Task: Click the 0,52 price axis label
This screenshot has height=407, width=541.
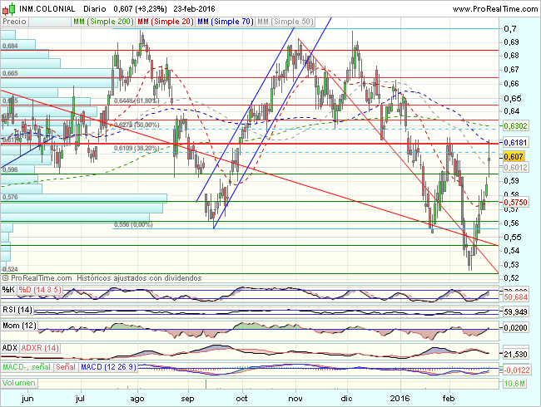Action: pyautogui.click(x=511, y=277)
